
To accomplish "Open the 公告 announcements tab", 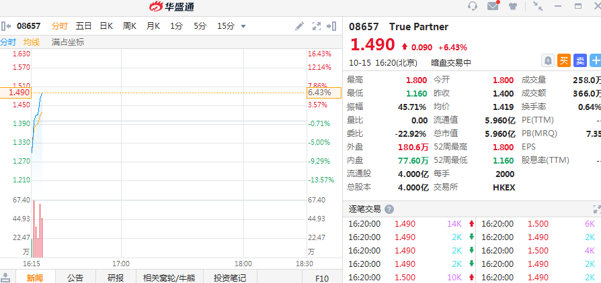I will pyautogui.click(x=75, y=278).
